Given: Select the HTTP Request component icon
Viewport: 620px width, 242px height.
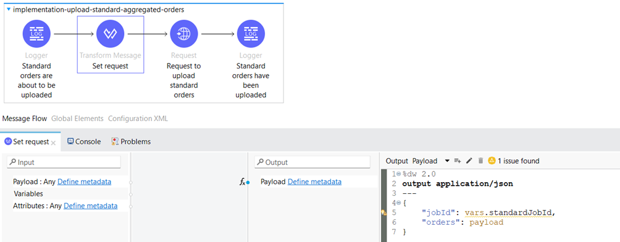Looking at the screenshot, I should [x=184, y=34].
